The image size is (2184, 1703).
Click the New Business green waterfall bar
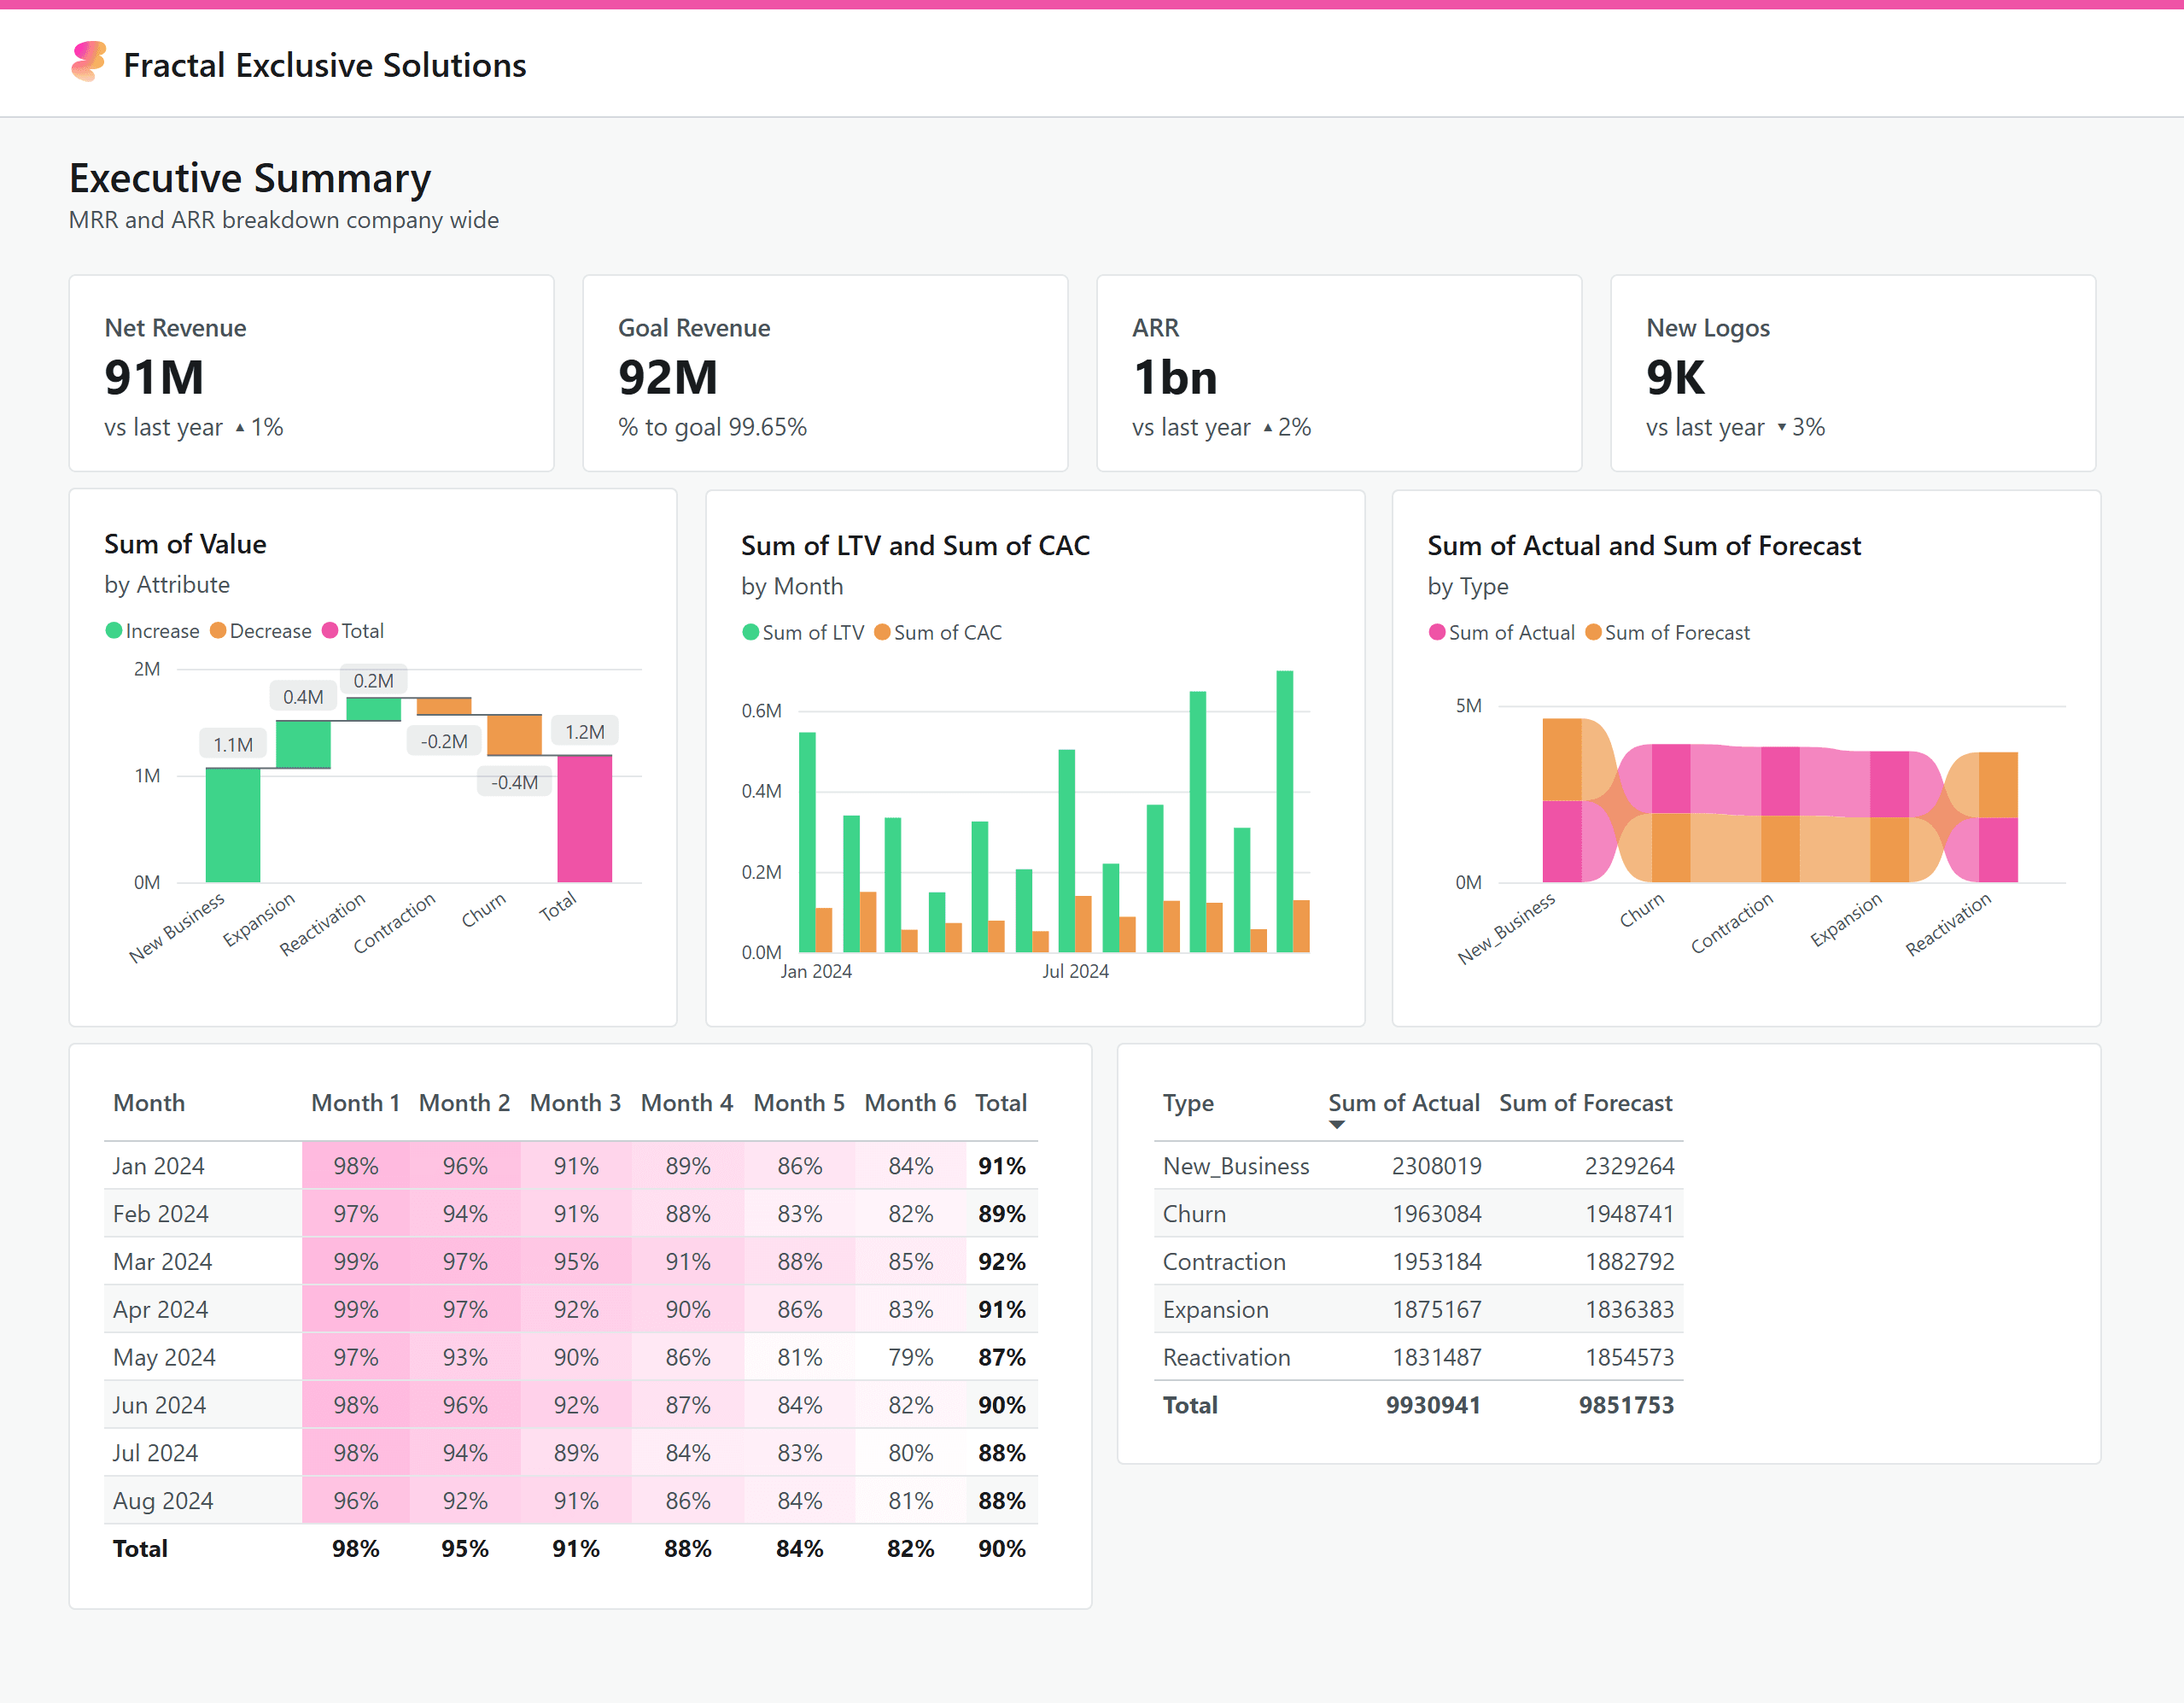[x=232, y=824]
